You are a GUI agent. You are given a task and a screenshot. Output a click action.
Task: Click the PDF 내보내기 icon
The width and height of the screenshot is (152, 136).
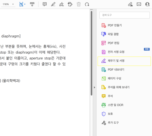tap(104, 70)
